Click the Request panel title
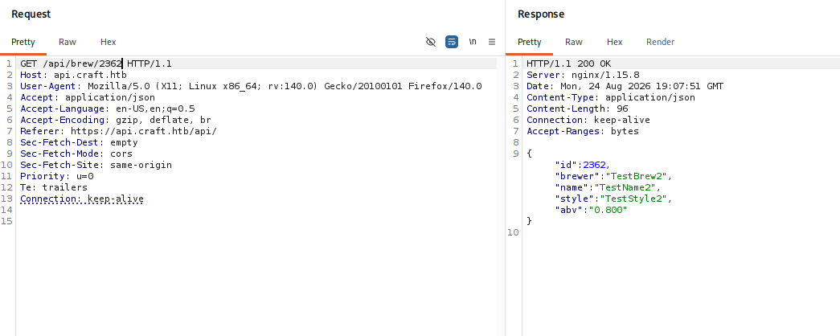Image resolution: width=840 pixels, height=336 pixels. (x=31, y=14)
